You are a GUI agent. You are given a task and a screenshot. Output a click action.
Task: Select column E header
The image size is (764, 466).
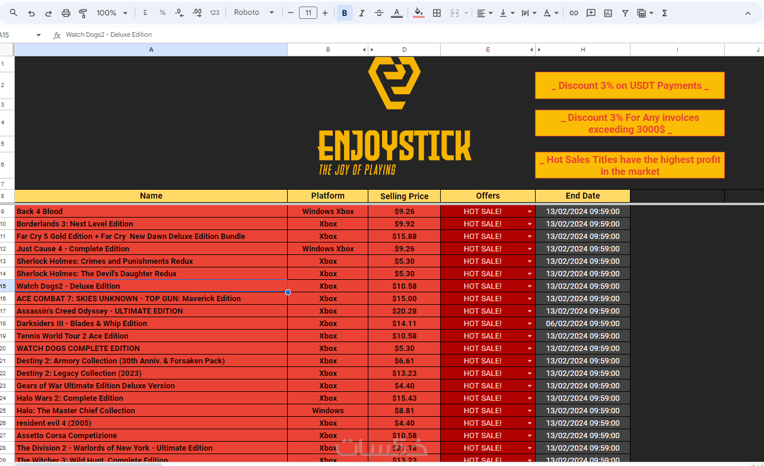tap(488, 50)
